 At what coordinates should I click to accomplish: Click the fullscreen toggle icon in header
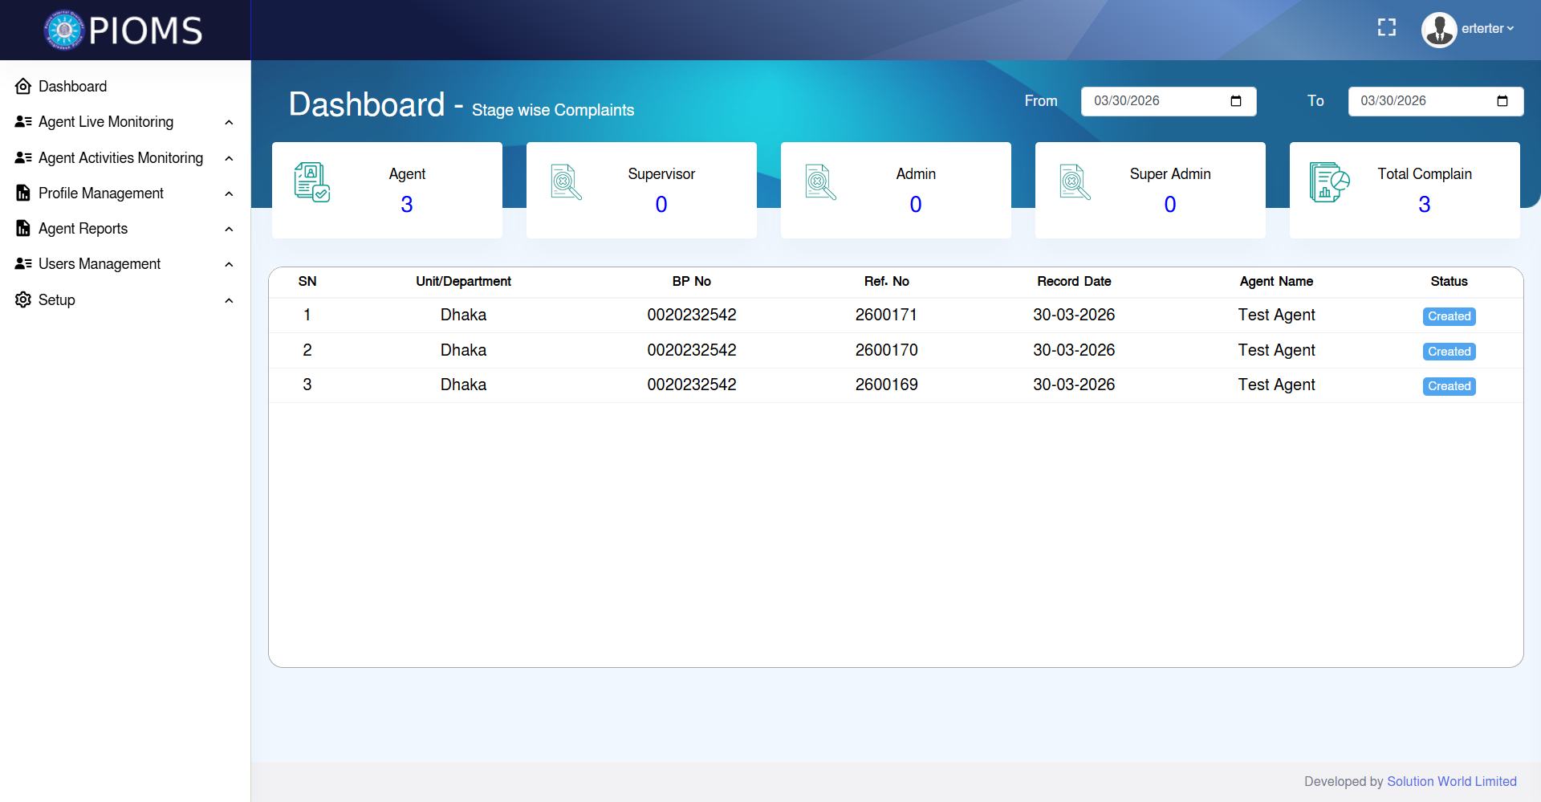1386,28
